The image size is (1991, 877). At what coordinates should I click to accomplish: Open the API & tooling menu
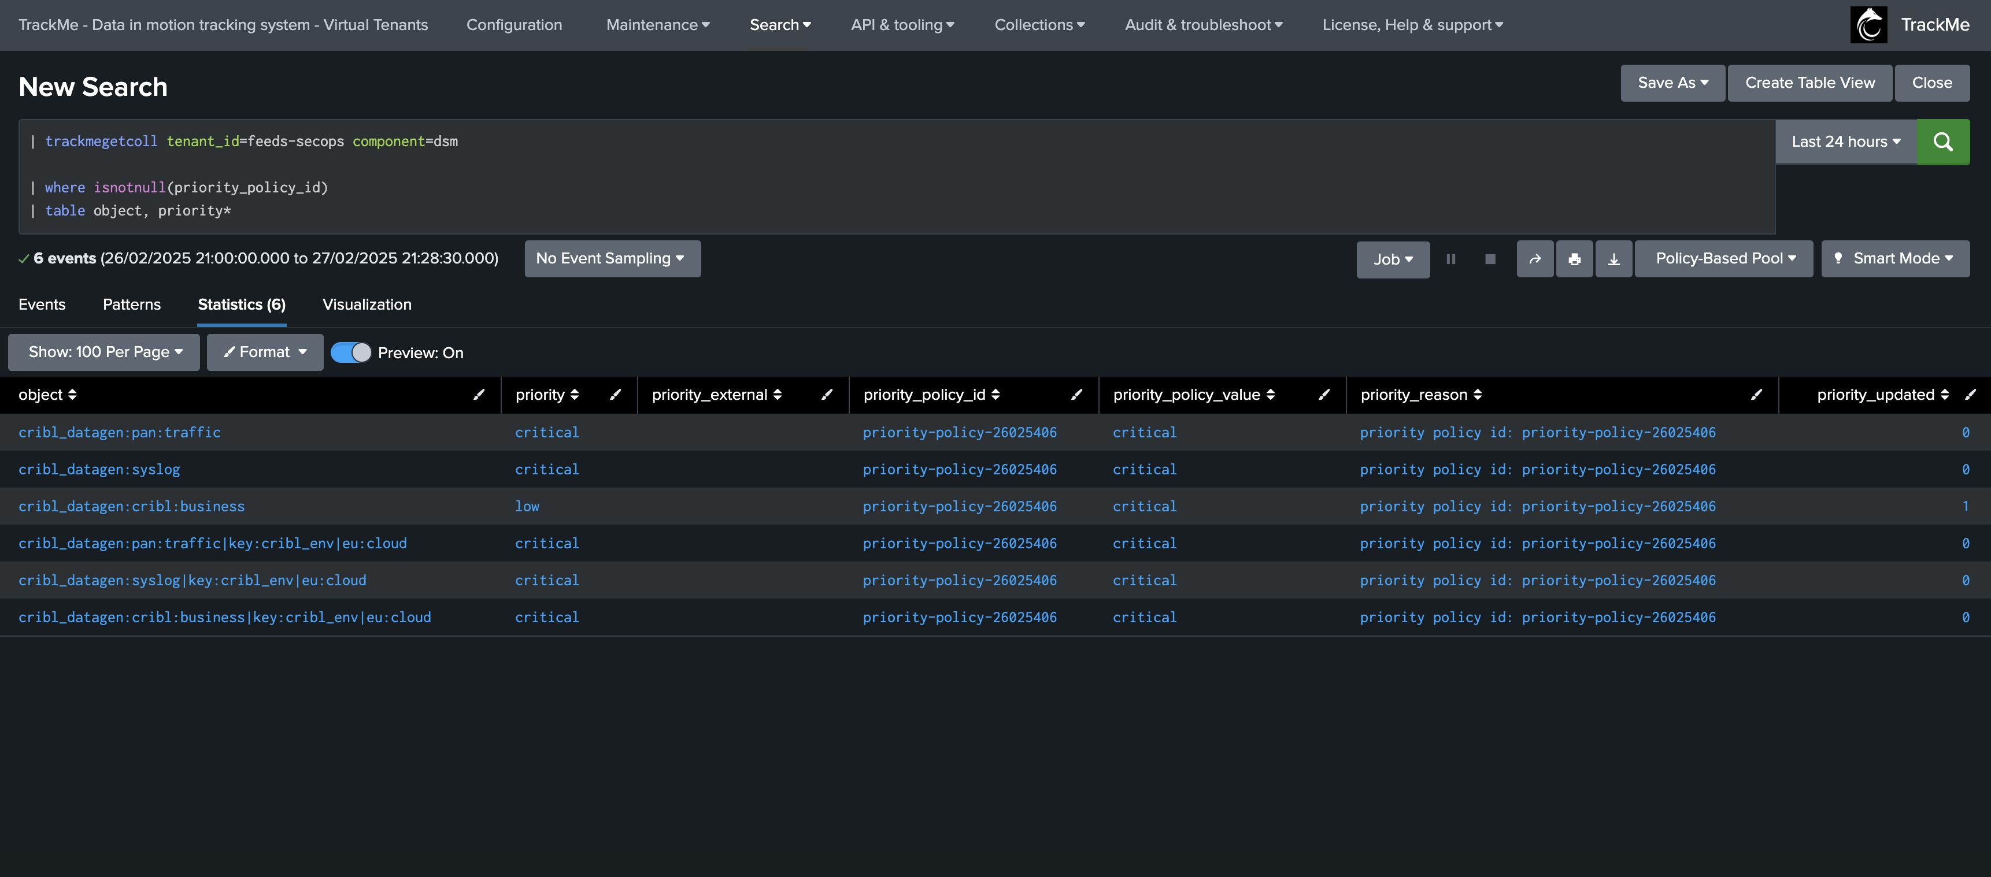(902, 25)
